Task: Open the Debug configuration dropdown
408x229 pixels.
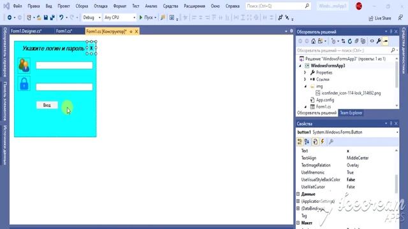Action: click(99, 17)
